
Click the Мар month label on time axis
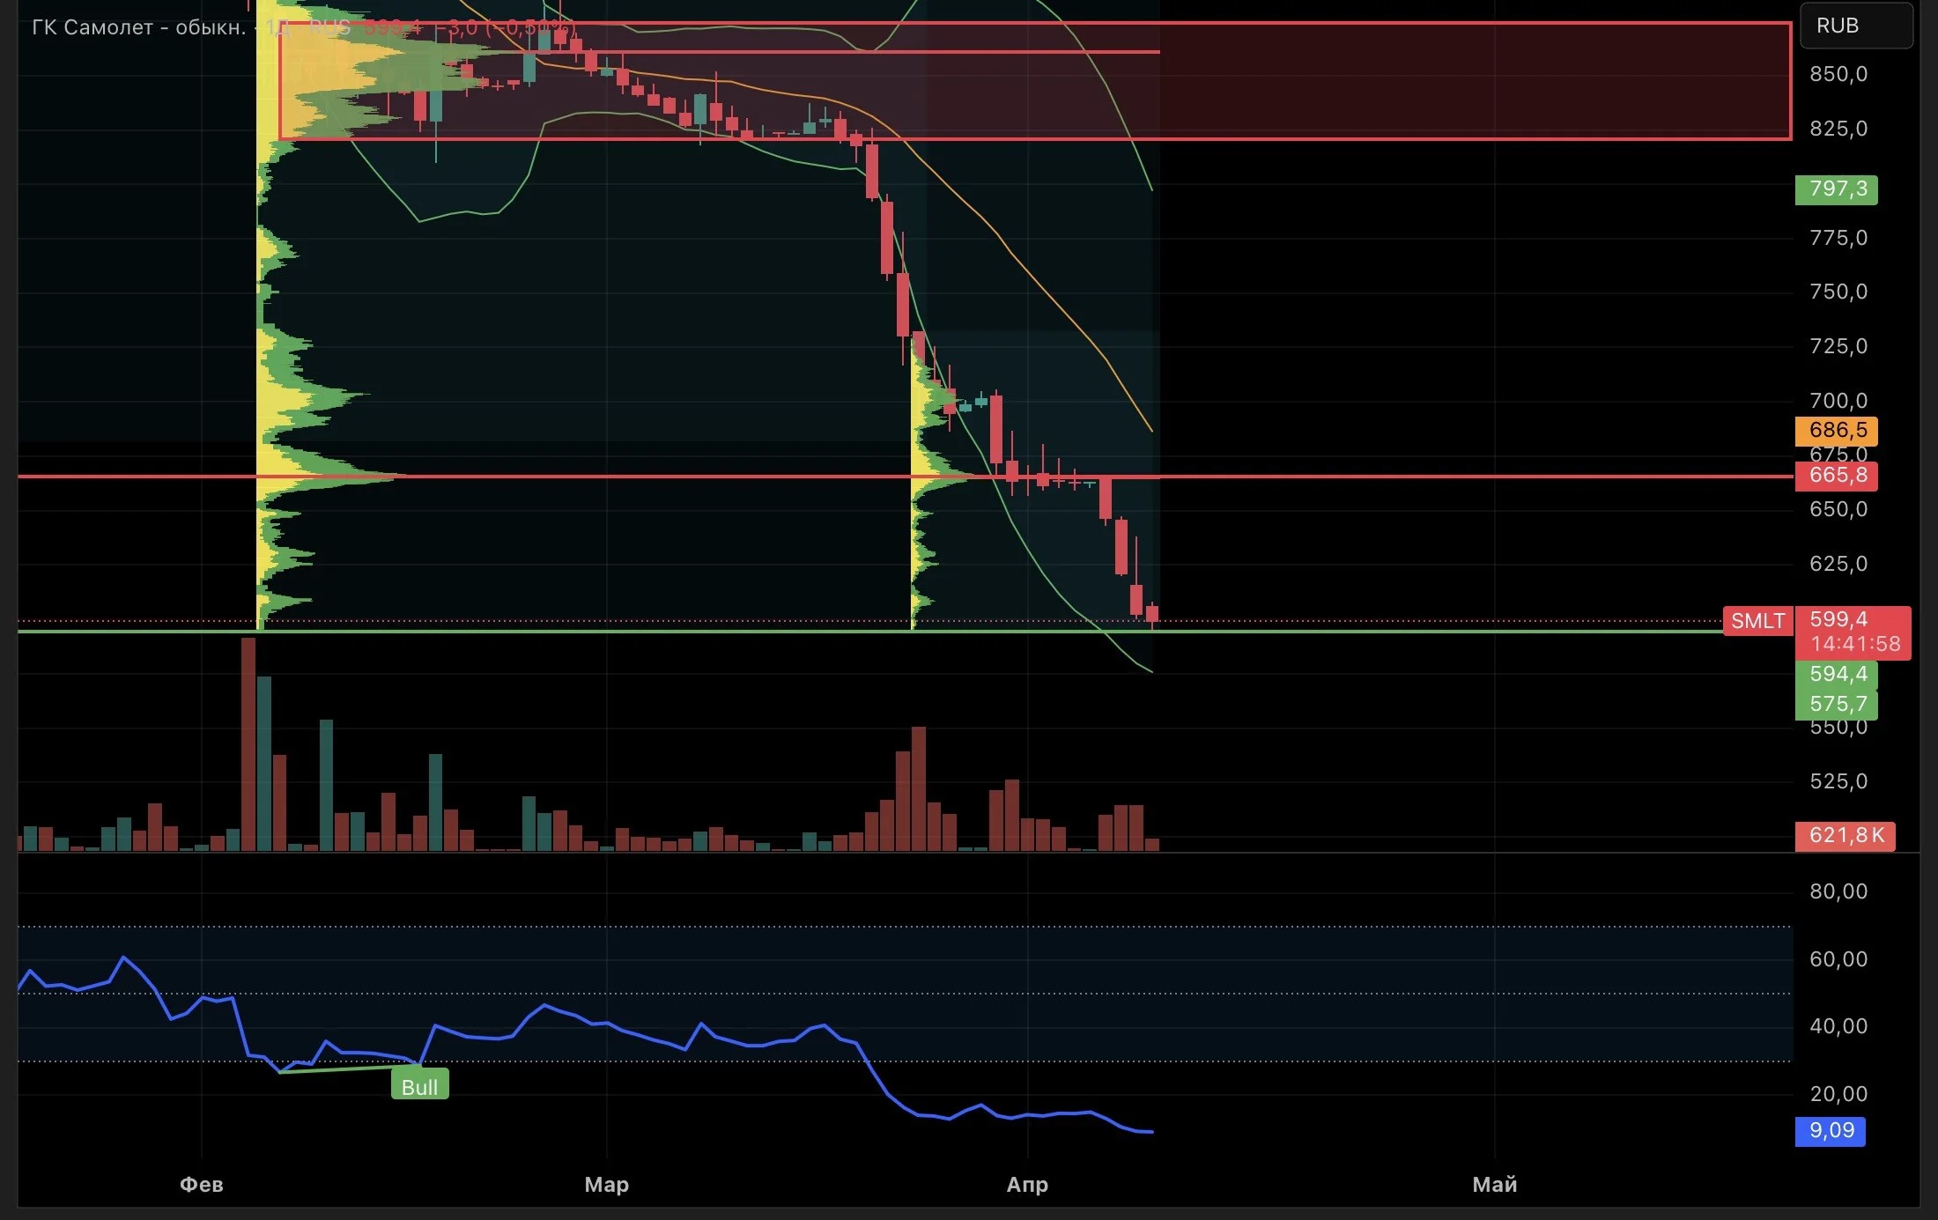607,1185
